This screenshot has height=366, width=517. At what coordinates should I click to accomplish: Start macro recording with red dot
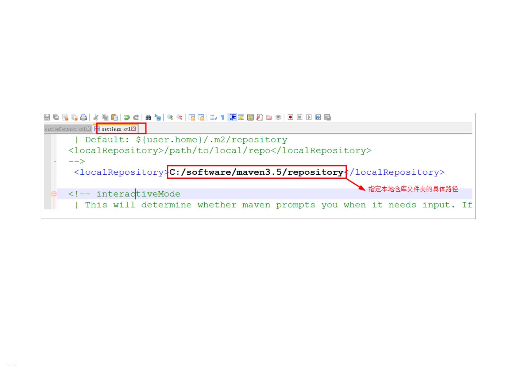291,117
